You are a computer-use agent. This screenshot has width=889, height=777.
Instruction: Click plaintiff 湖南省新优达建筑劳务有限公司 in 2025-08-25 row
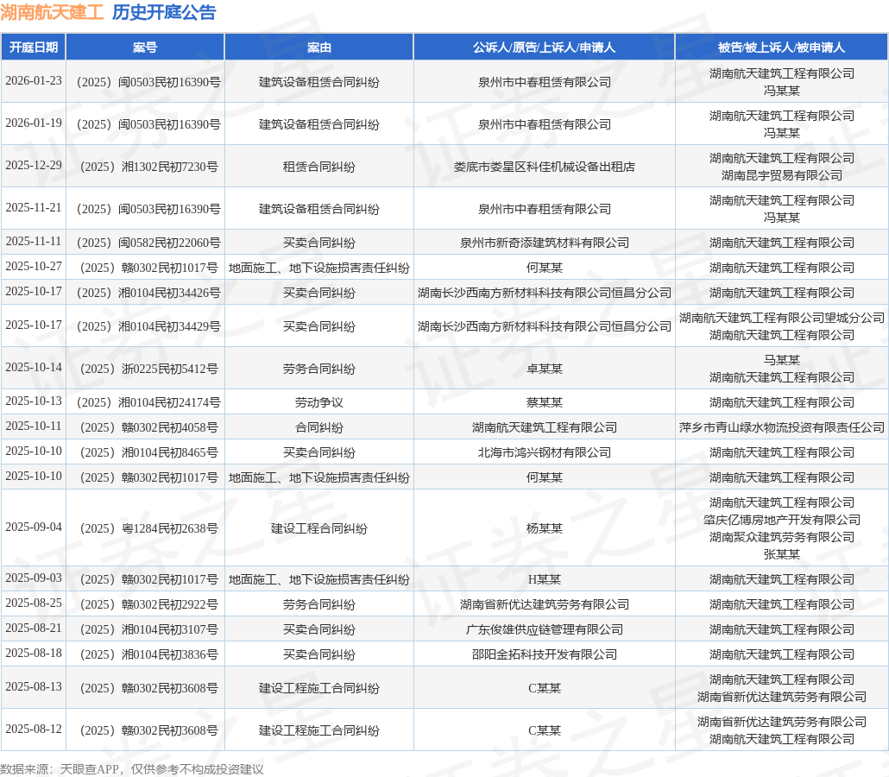point(545,604)
